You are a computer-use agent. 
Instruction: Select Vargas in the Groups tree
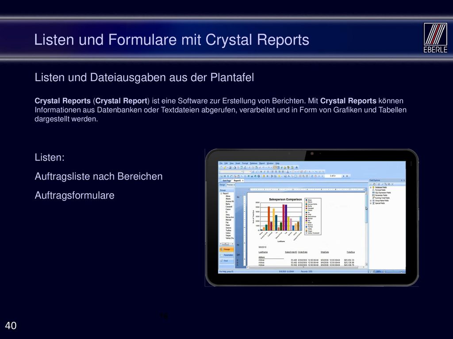(x=228, y=236)
